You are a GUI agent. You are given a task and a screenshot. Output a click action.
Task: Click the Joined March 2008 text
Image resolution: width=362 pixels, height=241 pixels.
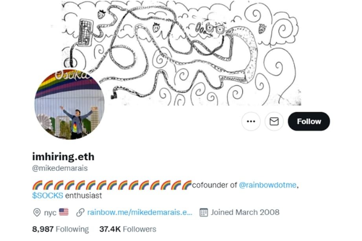(245, 212)
